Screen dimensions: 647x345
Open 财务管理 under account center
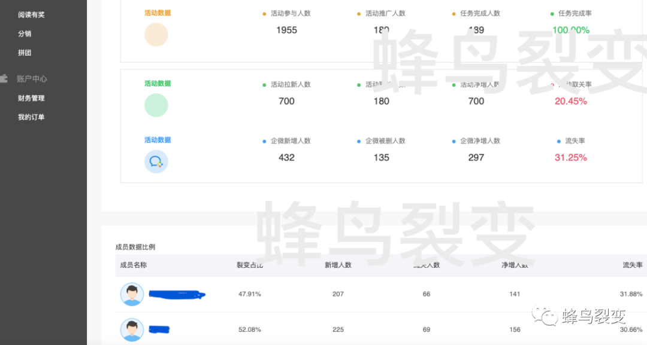tap(31, 98)
